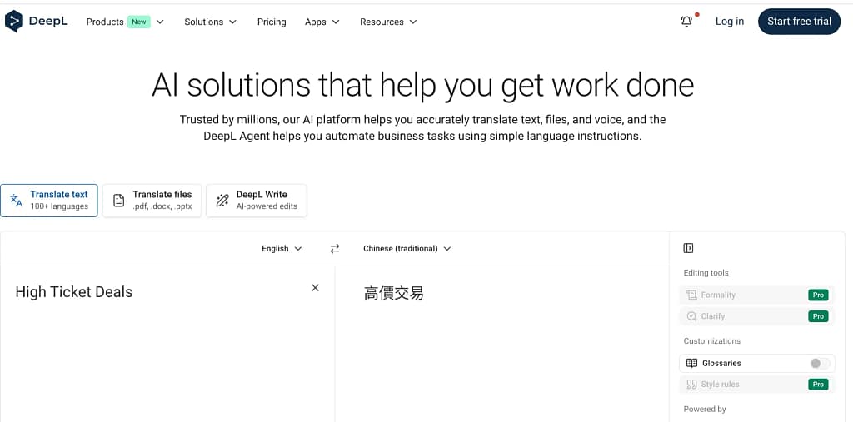
Task: Click the DeepL Write wand icon
Action: [222, 201]
